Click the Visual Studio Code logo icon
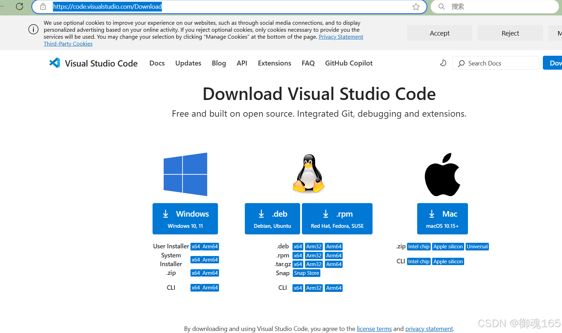 click(x=55, y=63)
